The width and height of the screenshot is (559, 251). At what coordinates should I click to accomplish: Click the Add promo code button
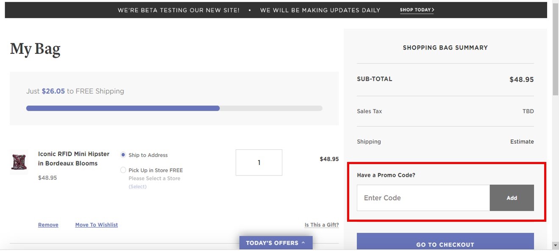[x=512, y=198]
